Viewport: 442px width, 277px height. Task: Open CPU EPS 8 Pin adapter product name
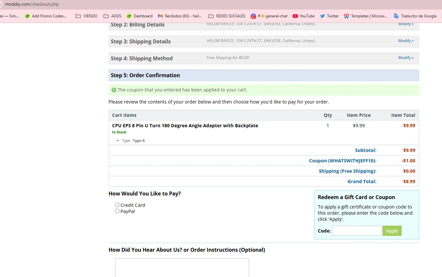[x=185, y=126]
